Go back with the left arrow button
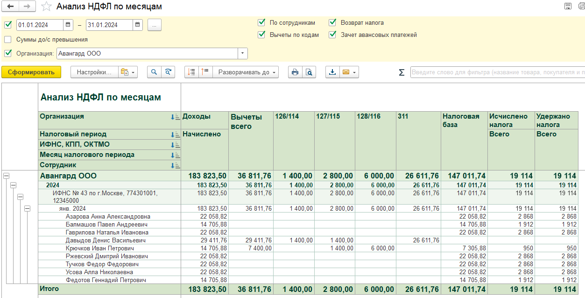This screenshot has height=298, width=585. click(10, 7)
